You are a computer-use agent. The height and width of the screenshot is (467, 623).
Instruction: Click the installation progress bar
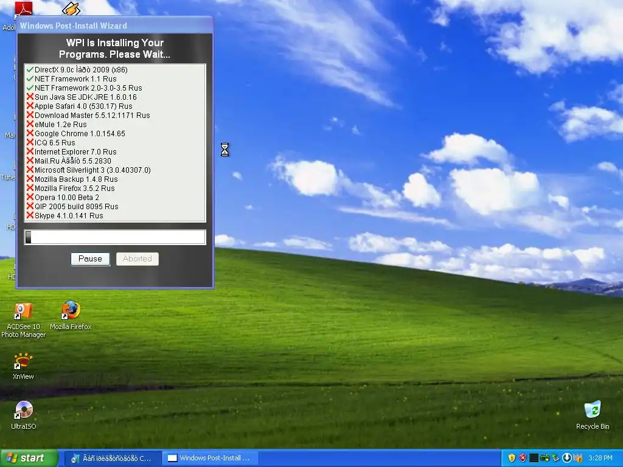pyautogui.click(x=115, y=237)
